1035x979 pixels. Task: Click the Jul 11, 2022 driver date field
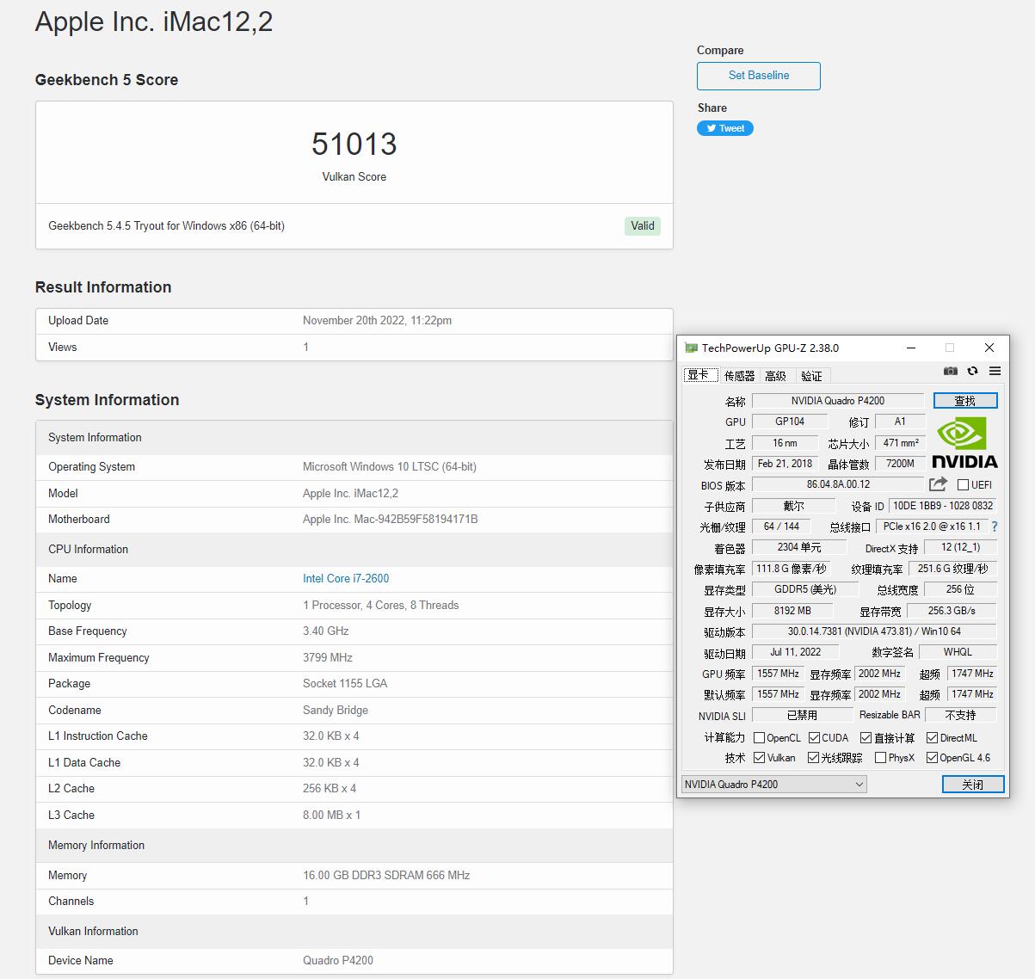[796, 652]
